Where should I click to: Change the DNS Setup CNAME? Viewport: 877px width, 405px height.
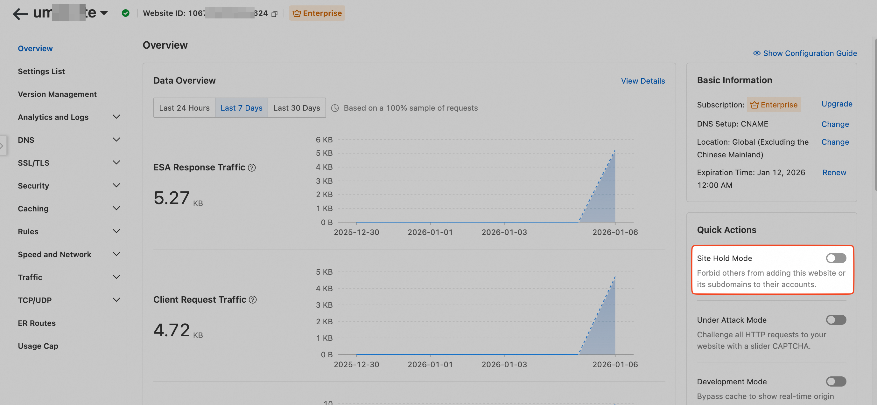click(835, 124)
